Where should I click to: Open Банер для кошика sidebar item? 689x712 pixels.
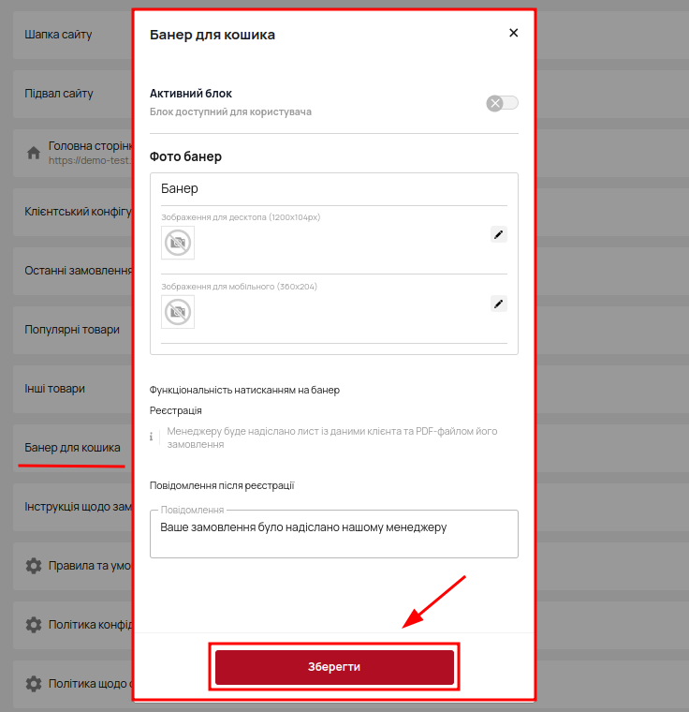click(x=73, y=448)
